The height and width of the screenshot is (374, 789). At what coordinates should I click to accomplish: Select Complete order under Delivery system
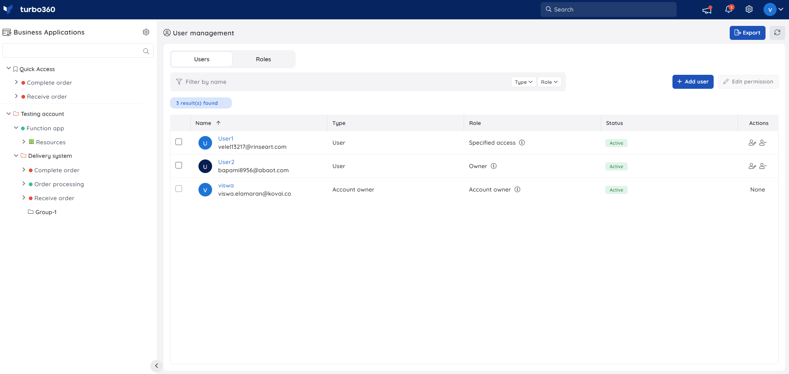[x=57, y=170]
